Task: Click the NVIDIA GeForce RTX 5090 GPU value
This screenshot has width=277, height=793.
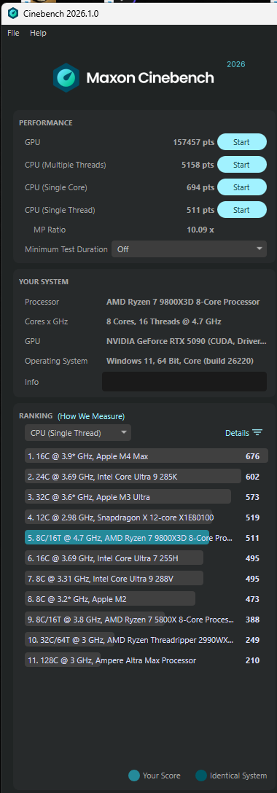Action: tap(187, 341)
